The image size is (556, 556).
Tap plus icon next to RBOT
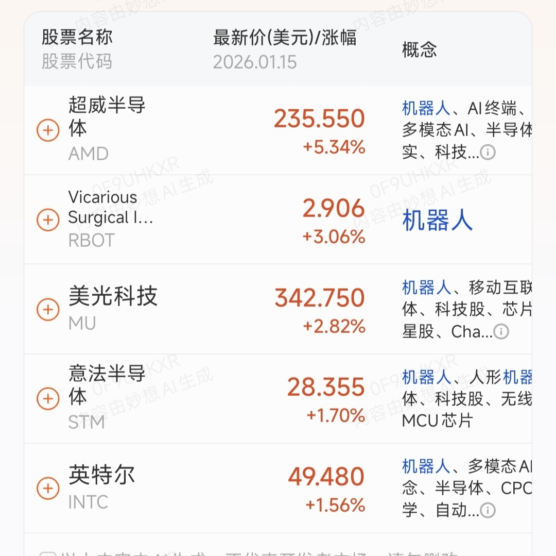coord(48,220)
